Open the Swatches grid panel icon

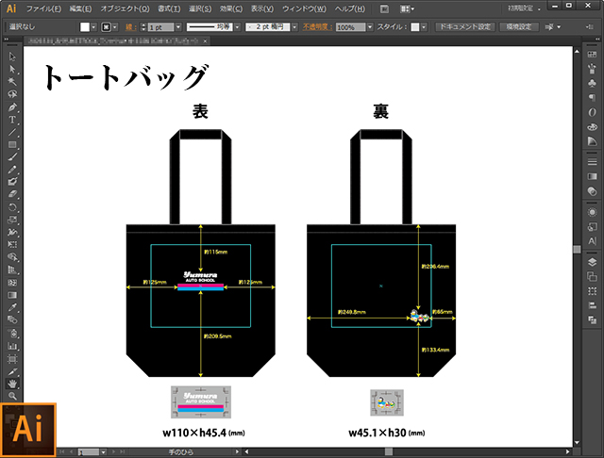tap(592, 55)
